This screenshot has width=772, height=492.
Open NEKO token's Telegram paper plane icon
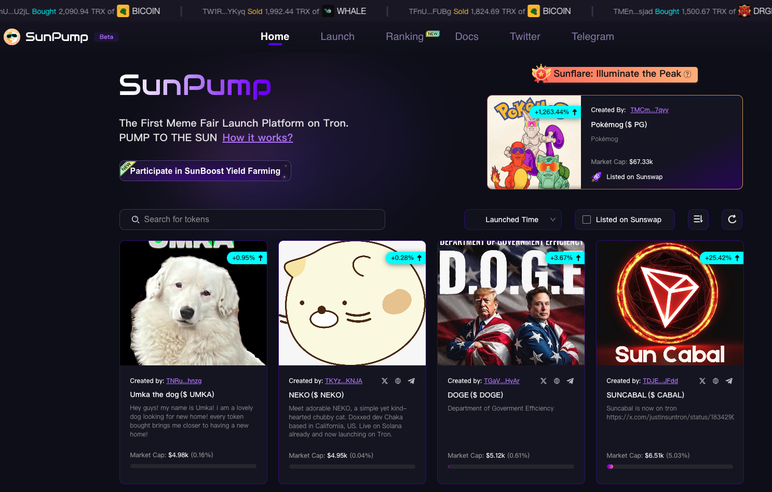pos(411,381)
